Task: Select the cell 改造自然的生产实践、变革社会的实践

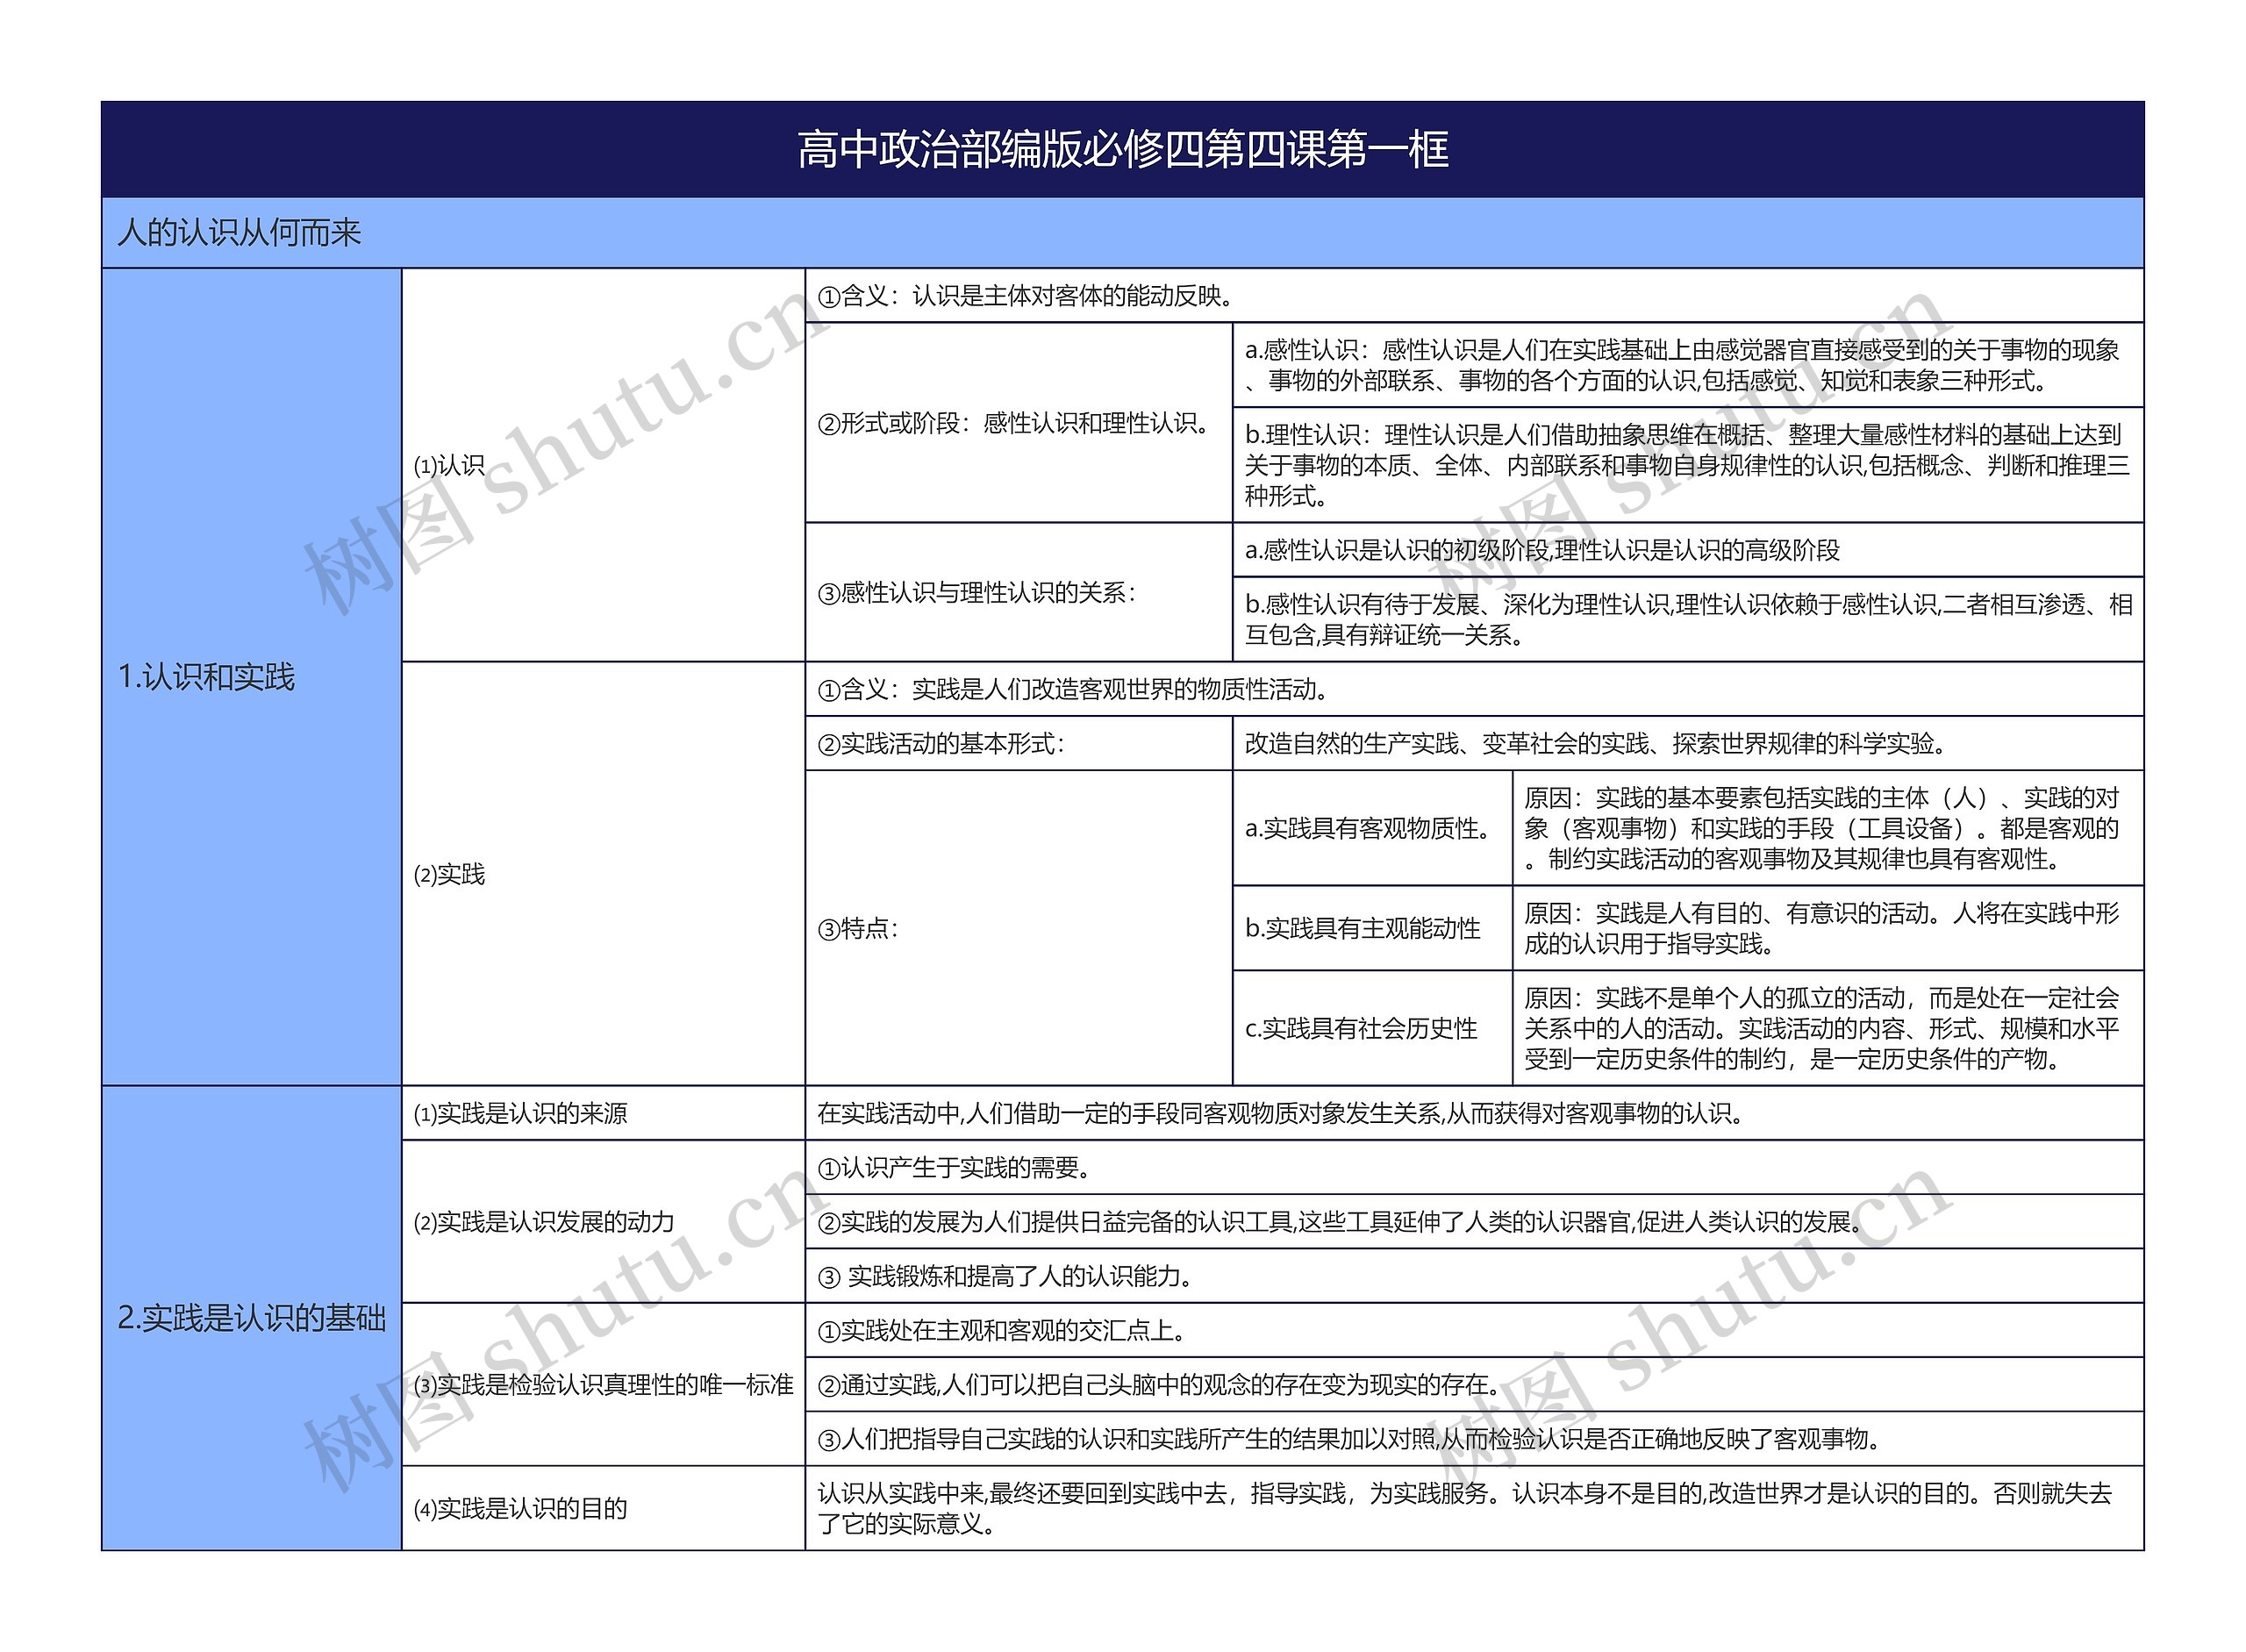Action: pos(1688,743)
